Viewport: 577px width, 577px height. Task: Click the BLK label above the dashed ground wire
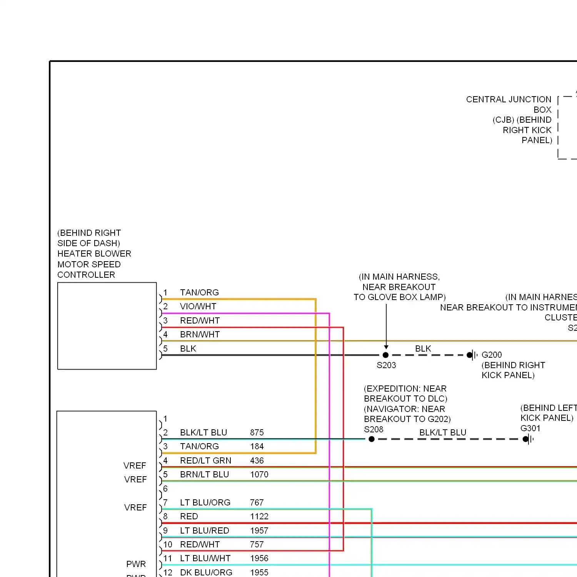coord(423,349)
